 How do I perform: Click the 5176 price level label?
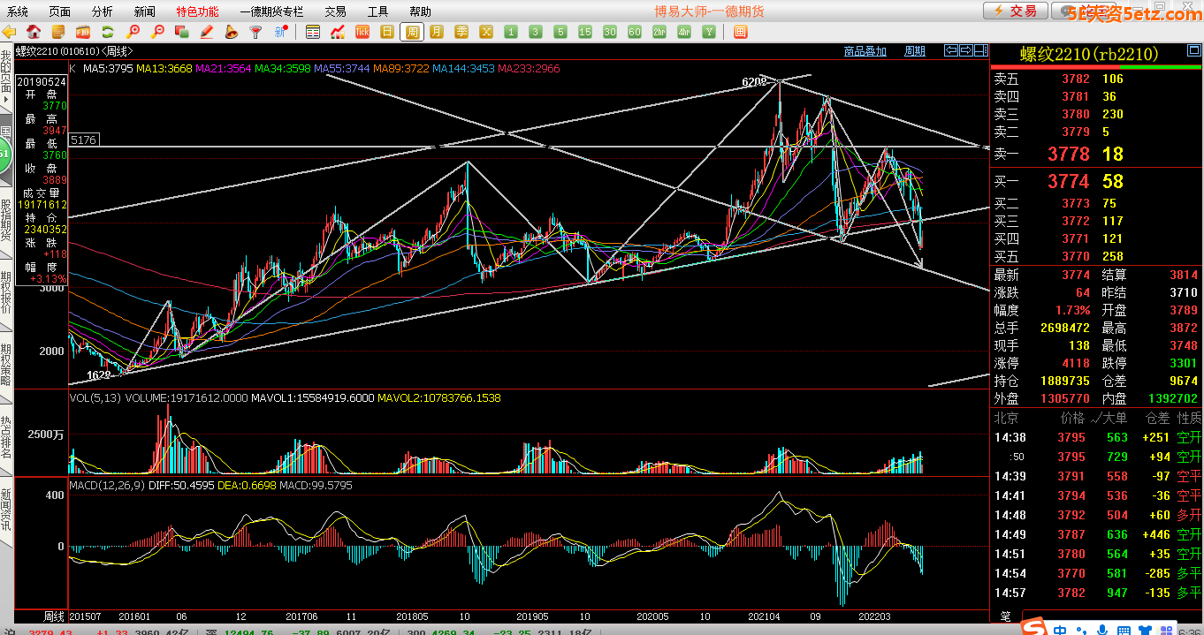[83, 140]
